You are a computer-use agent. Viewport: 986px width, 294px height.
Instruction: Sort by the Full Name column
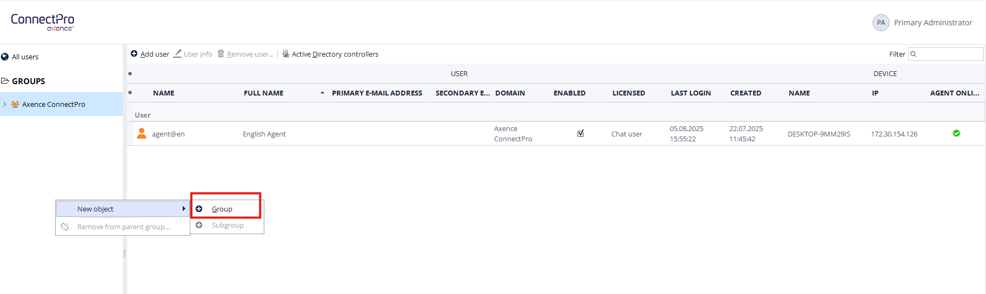(264, 93)
